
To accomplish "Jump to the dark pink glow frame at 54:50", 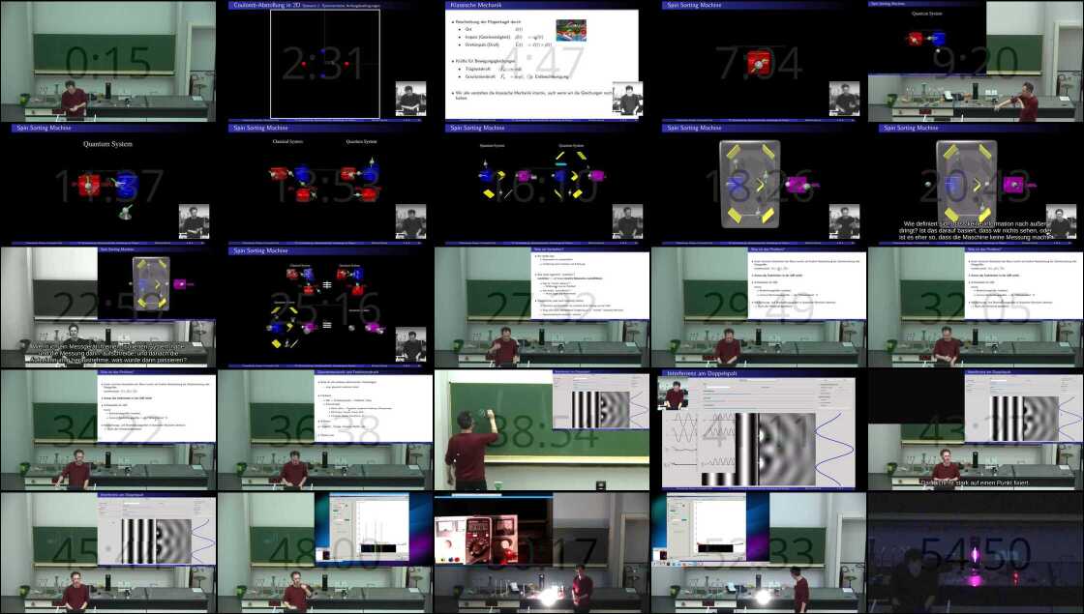I will [975, 552].
